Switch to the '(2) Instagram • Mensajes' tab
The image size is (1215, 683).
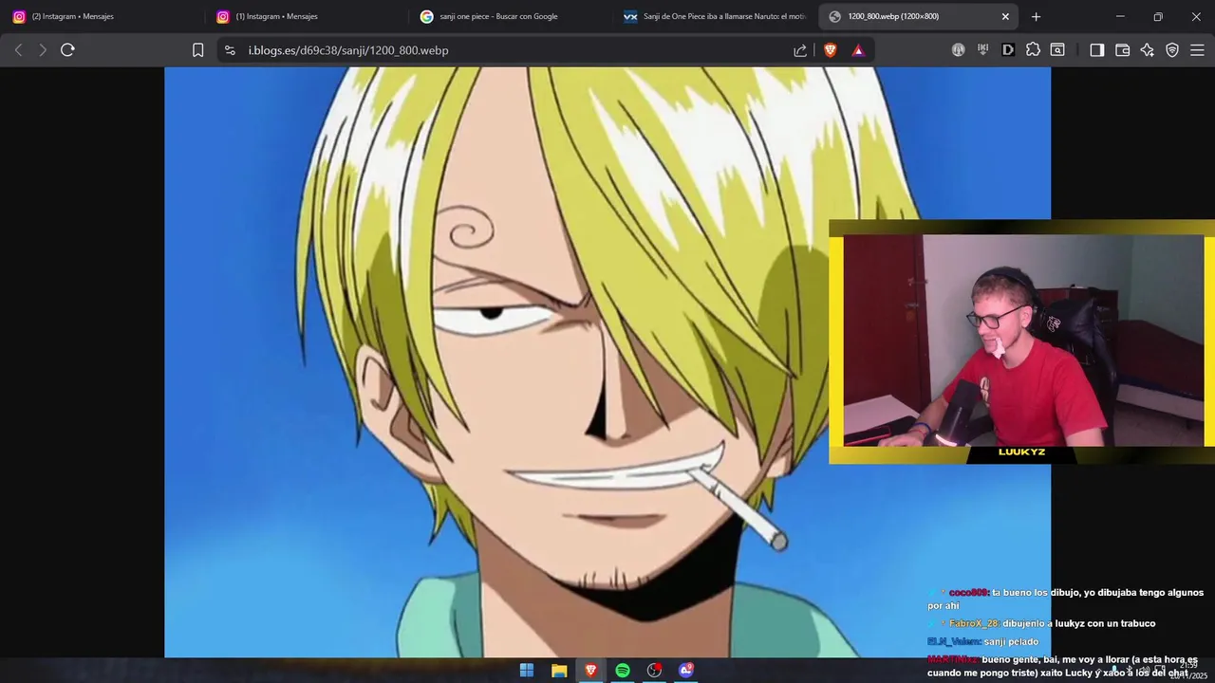(102, 16)
